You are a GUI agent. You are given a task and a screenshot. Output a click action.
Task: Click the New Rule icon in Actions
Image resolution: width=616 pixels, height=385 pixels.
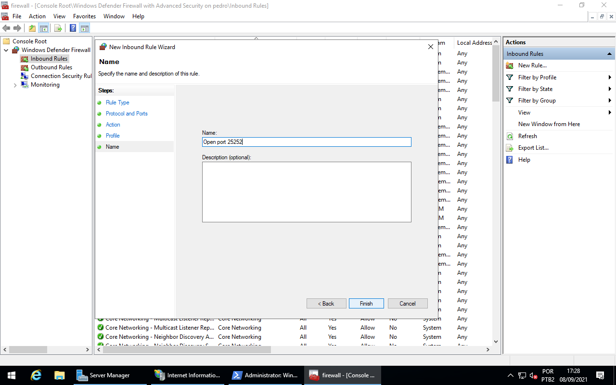point(510,65)
